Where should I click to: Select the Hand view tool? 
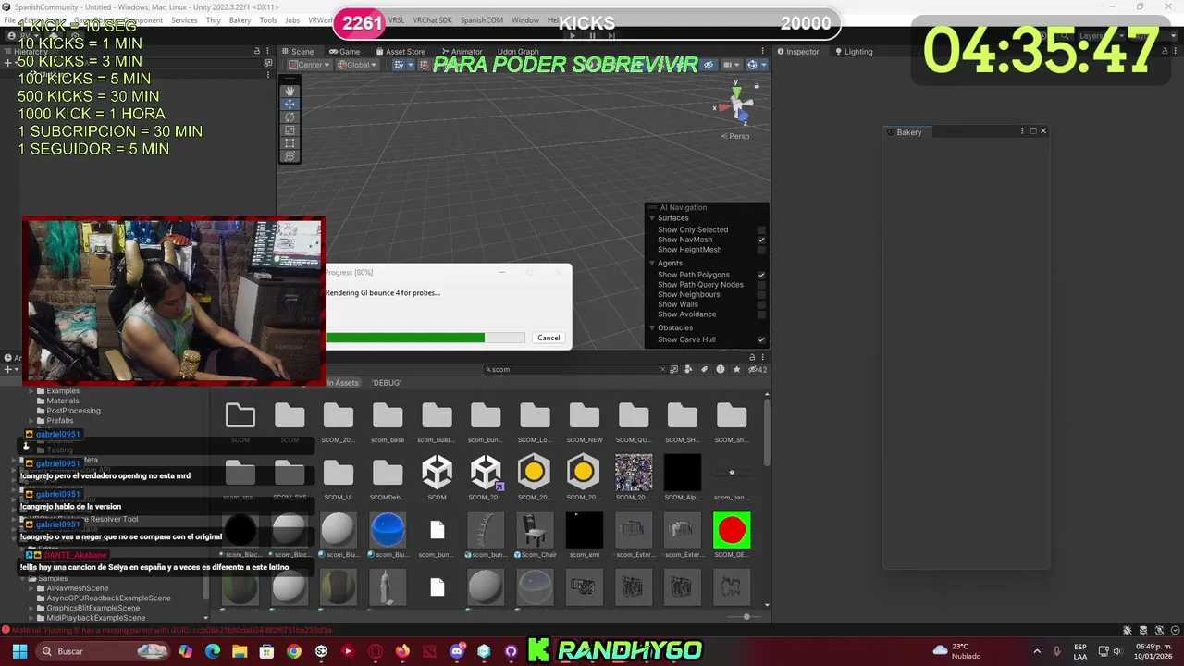[x=290, y=91]
